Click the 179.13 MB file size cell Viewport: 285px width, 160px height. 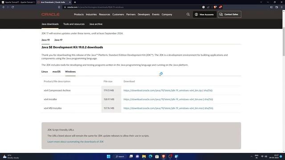point(111,90)
